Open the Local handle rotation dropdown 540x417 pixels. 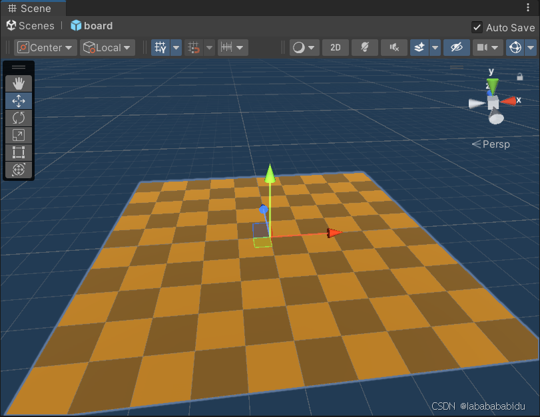click(x=107, y=47)
